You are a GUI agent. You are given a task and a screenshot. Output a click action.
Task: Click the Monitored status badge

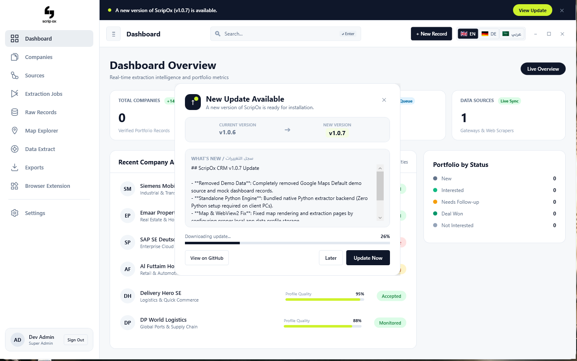pos(390,323)
